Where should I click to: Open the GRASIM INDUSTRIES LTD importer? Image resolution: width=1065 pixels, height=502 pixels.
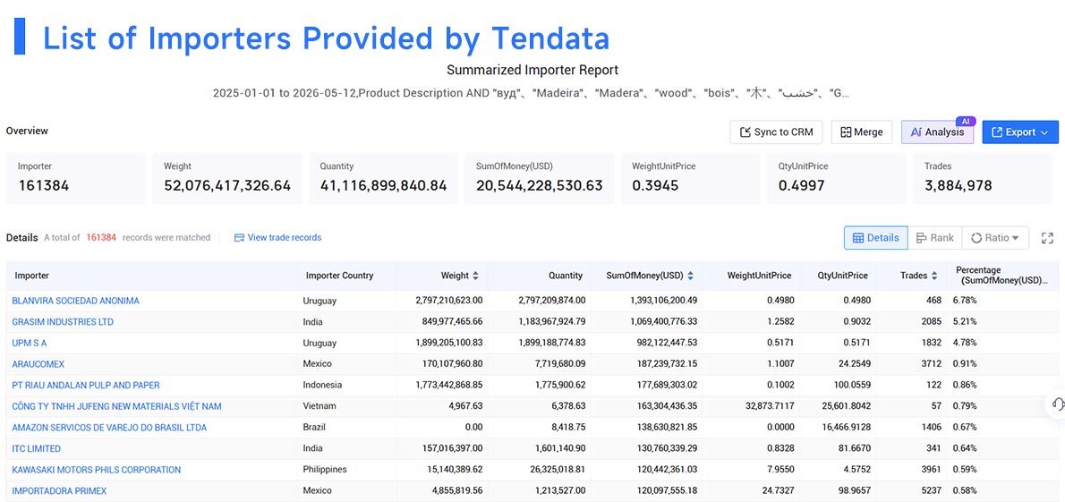[x=63, y=322]
